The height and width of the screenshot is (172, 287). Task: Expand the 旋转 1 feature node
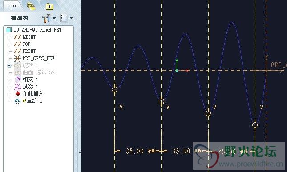(x=9, y=65)
